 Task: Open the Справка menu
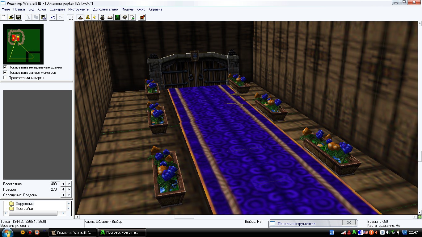click(x=156, y=9)
